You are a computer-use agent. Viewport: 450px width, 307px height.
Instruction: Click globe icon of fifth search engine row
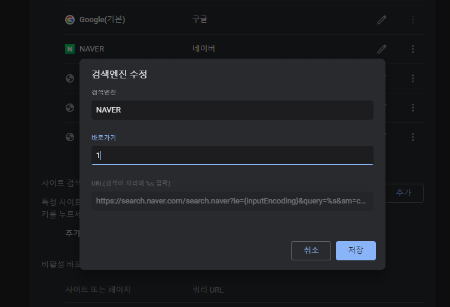(x=70, y=137)
